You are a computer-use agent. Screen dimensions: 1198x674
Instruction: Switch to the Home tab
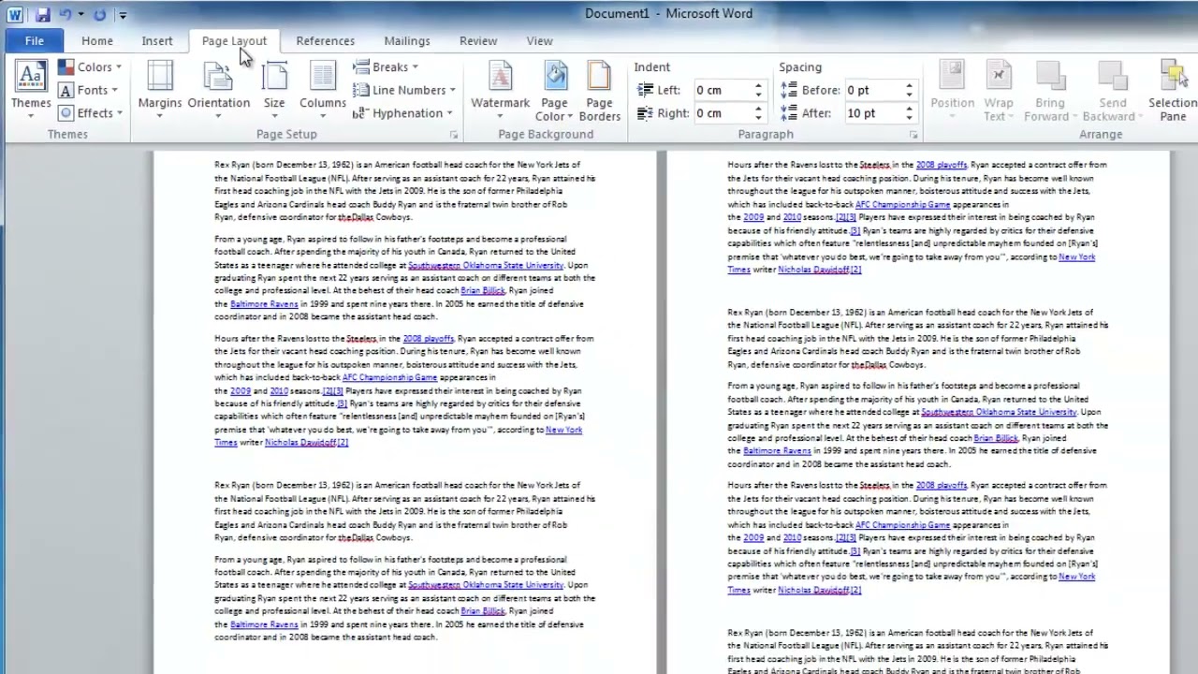tap(96, 41)
